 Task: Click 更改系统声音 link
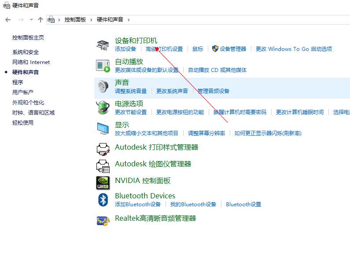(172, 91)
